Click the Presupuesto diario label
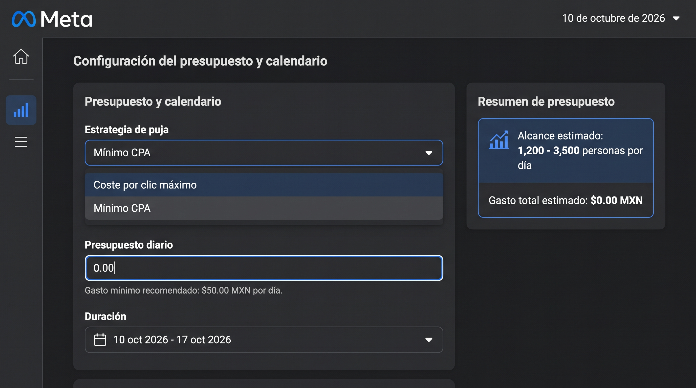 129,245
